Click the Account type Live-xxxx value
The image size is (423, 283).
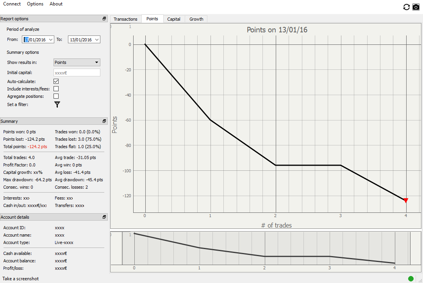(x=64, y=242)
